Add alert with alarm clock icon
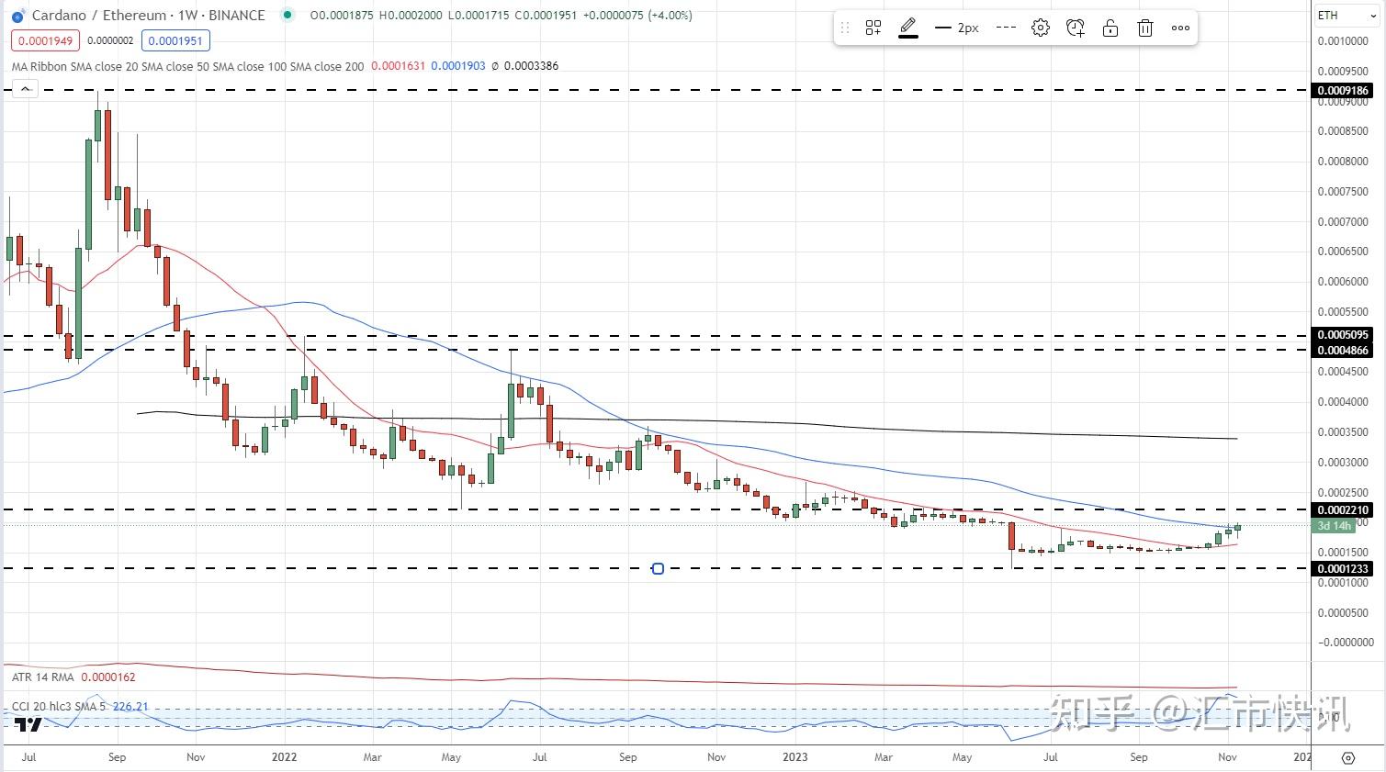 click(x=1076, y=28)
